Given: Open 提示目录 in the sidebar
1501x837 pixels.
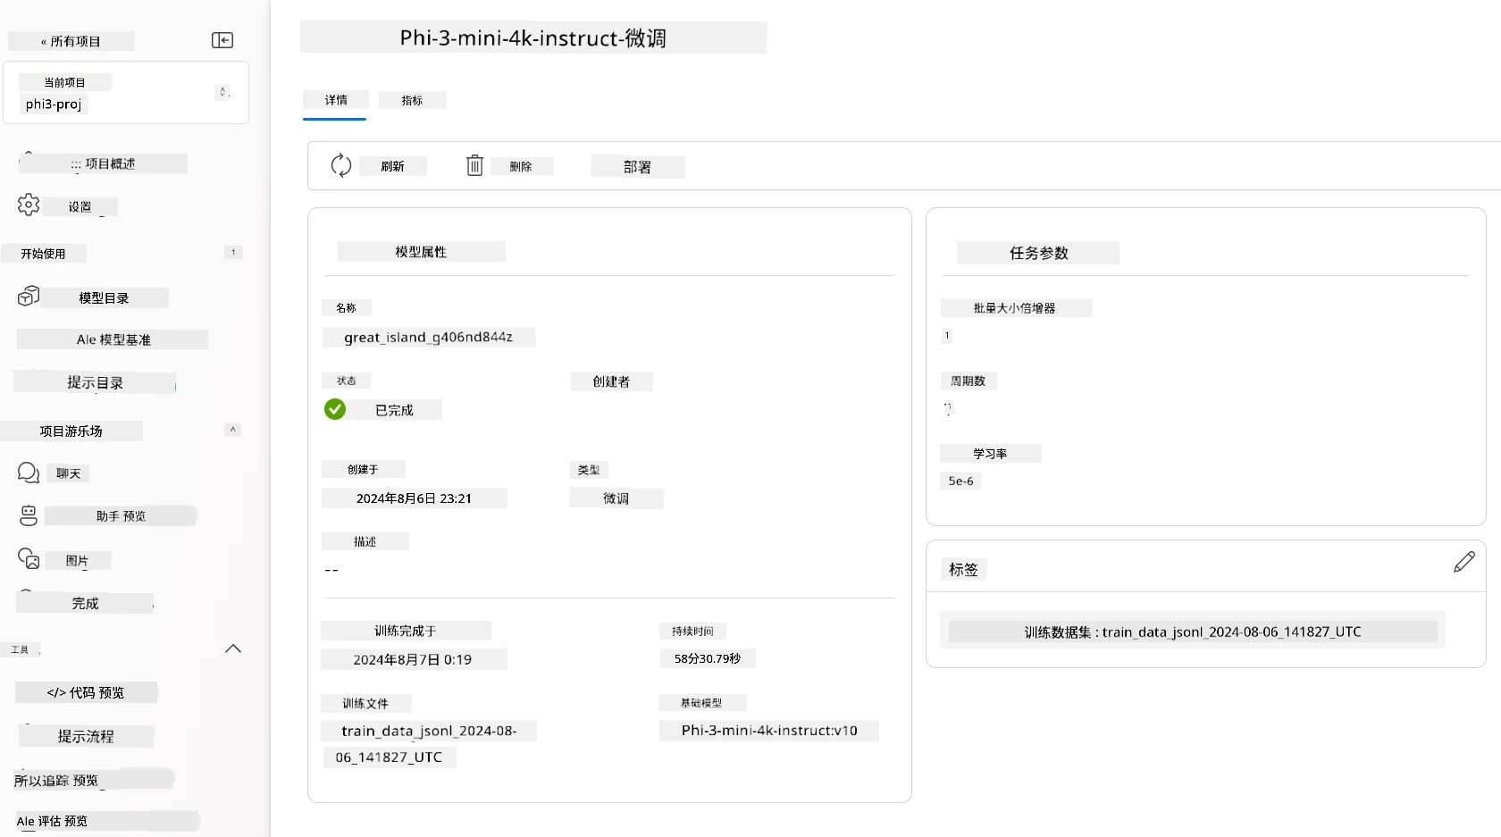Looking at the screenshot, I should tap(95, 382).
